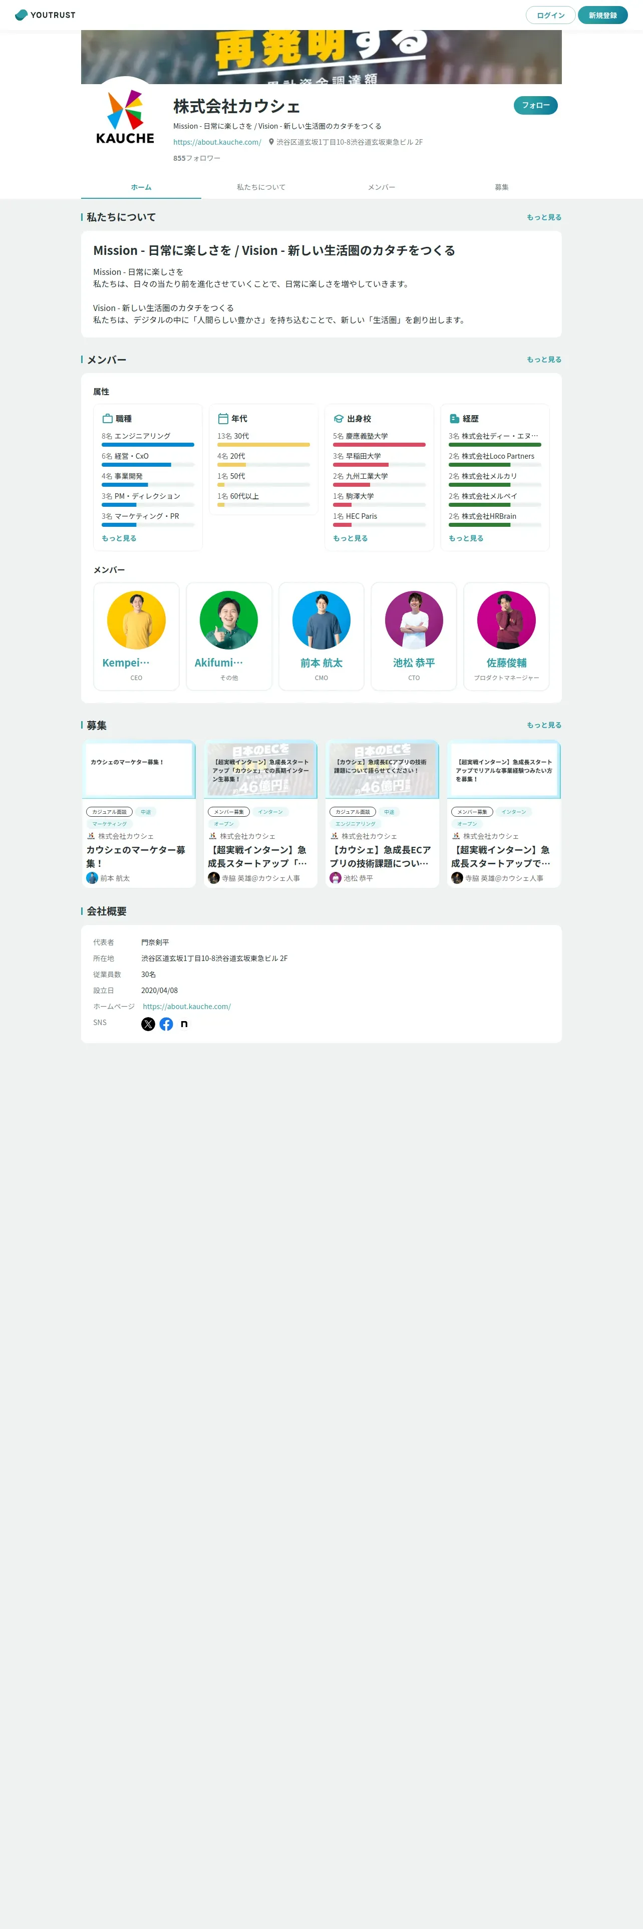
Task: Click the ログイン button
Action: coord(550,15)
